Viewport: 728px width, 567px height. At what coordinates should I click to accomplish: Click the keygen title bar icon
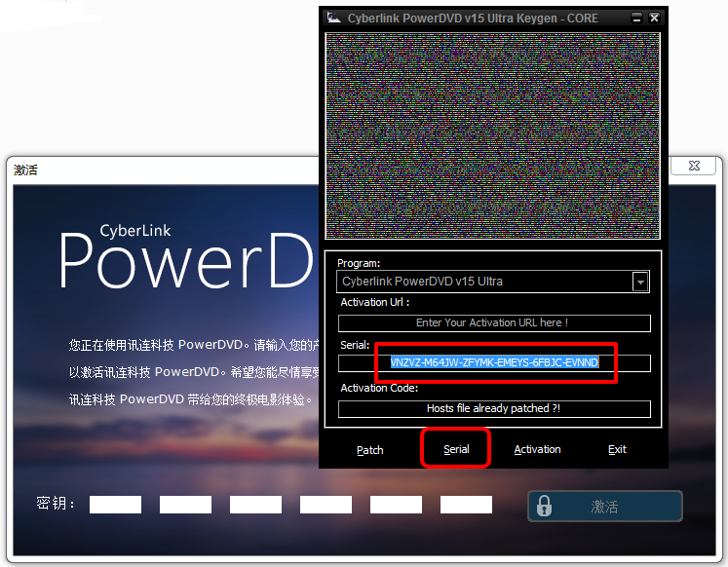tap(334, 19)
